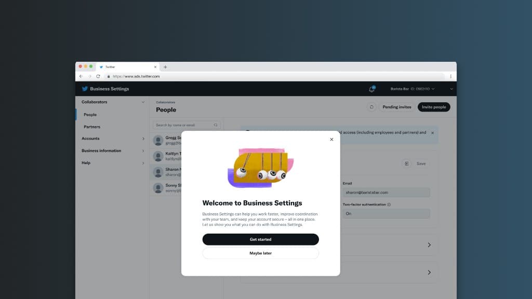Click the search magnifier icon
This screenshot has width=532, height=299.
pyautogui.click(x=216, y=125)
